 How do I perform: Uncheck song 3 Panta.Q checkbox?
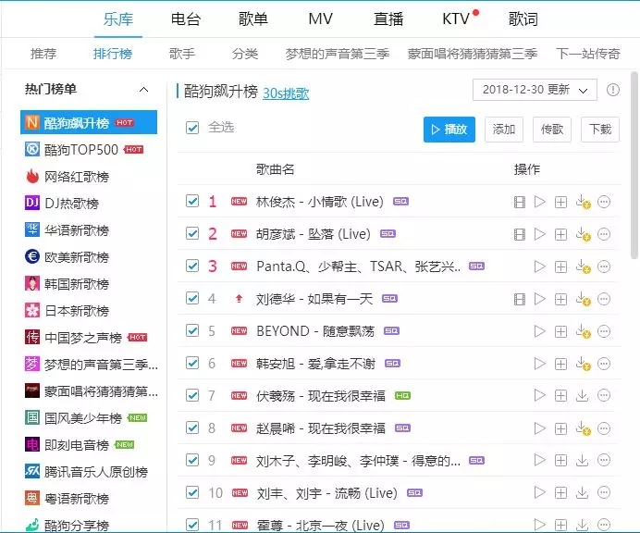(x=192, y=266)
